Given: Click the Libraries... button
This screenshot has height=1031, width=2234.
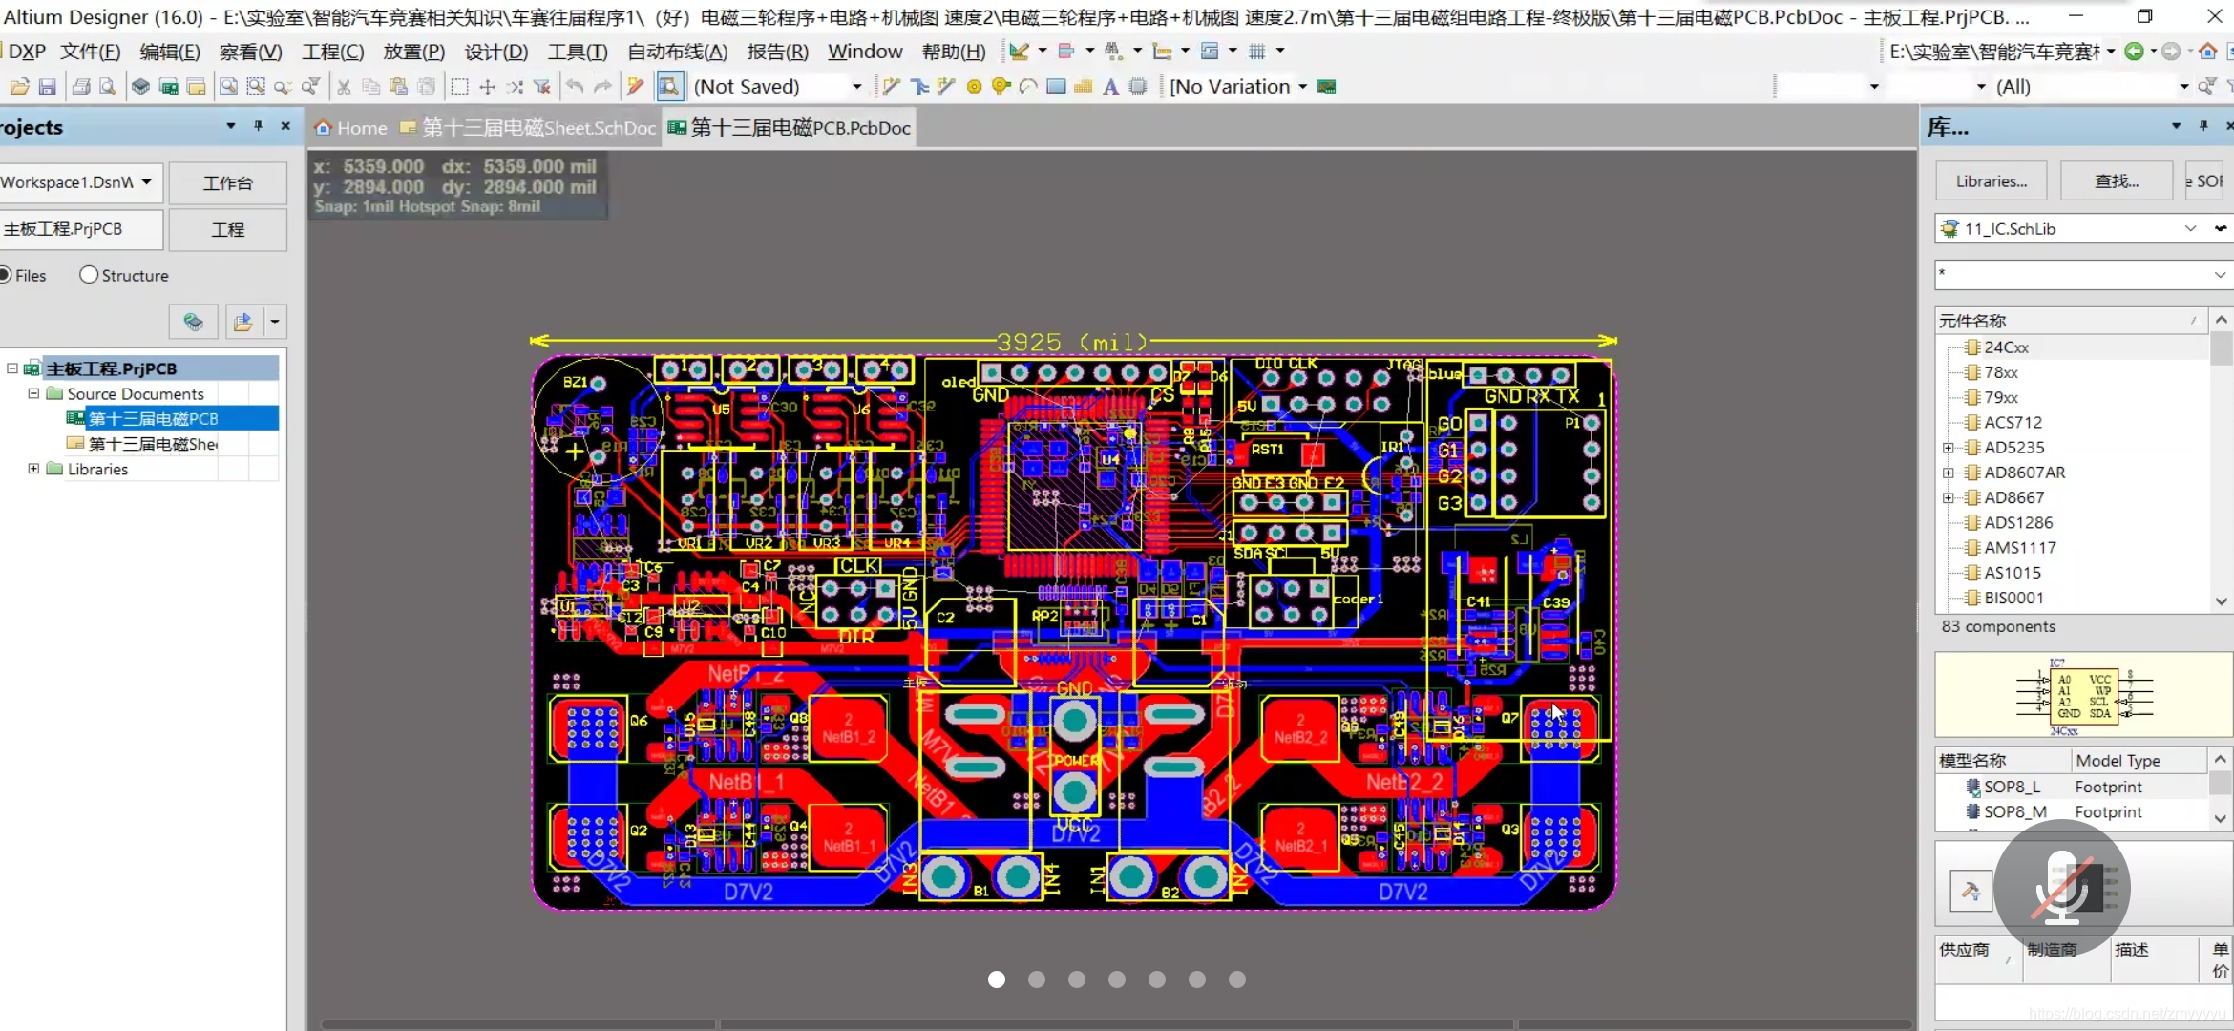Looking at the screenshot, I should click(x=1992, y=181).
